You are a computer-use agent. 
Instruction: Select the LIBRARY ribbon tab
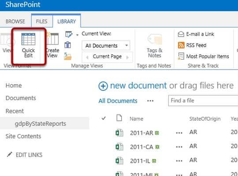[x=67, y=22]
